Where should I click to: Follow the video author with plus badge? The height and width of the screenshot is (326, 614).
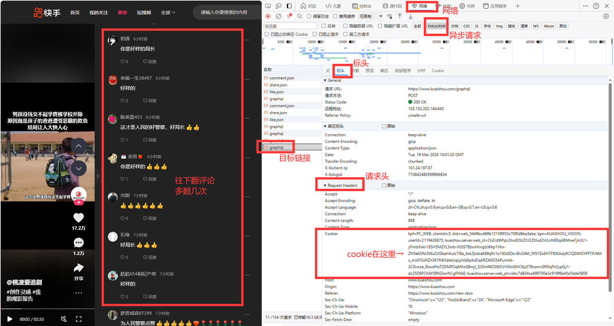click(79, 202)
